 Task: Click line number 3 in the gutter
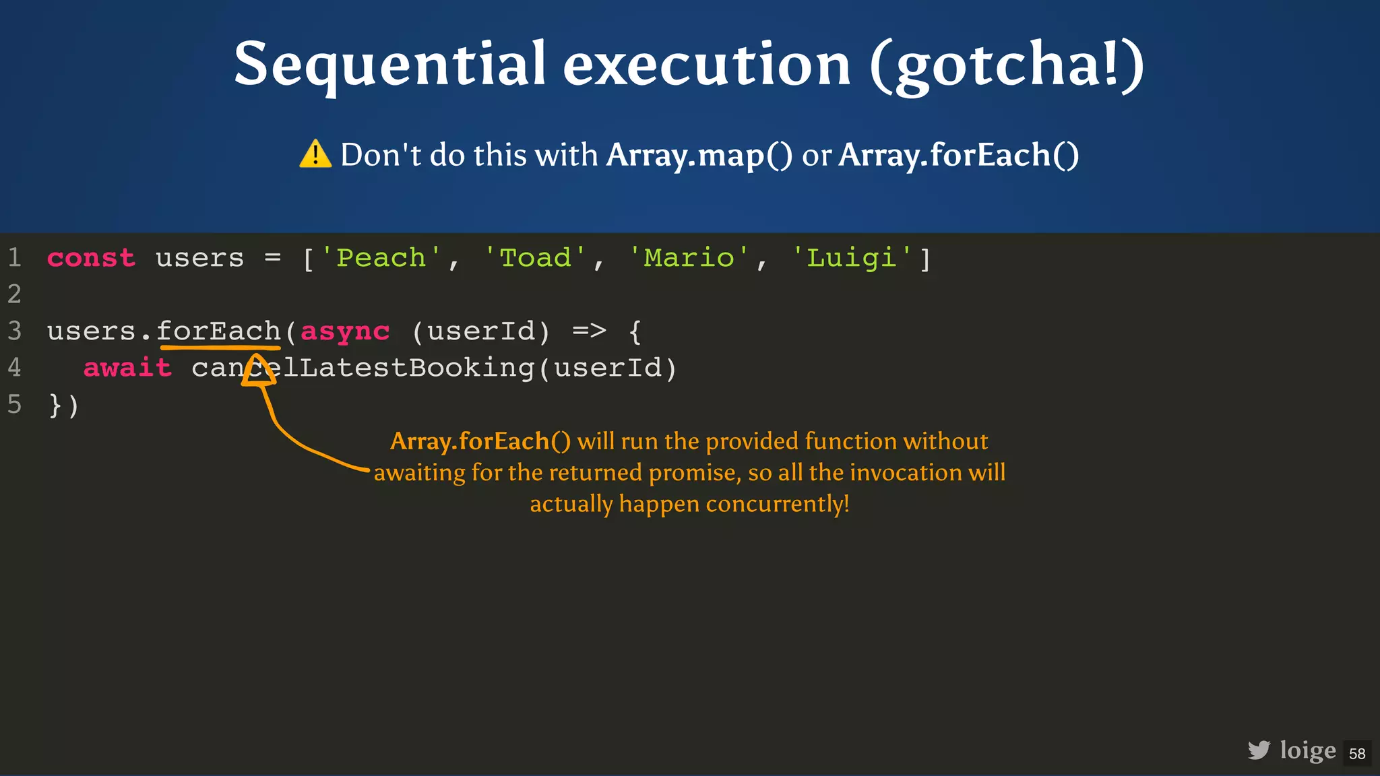point(15,331)
